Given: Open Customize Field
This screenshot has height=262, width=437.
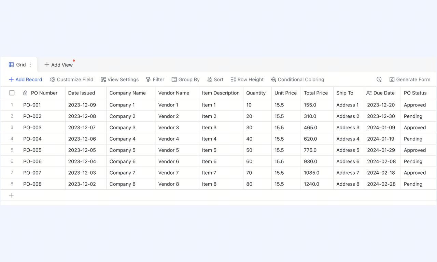Looking at the screenshot, I should (x=72, y=79).
